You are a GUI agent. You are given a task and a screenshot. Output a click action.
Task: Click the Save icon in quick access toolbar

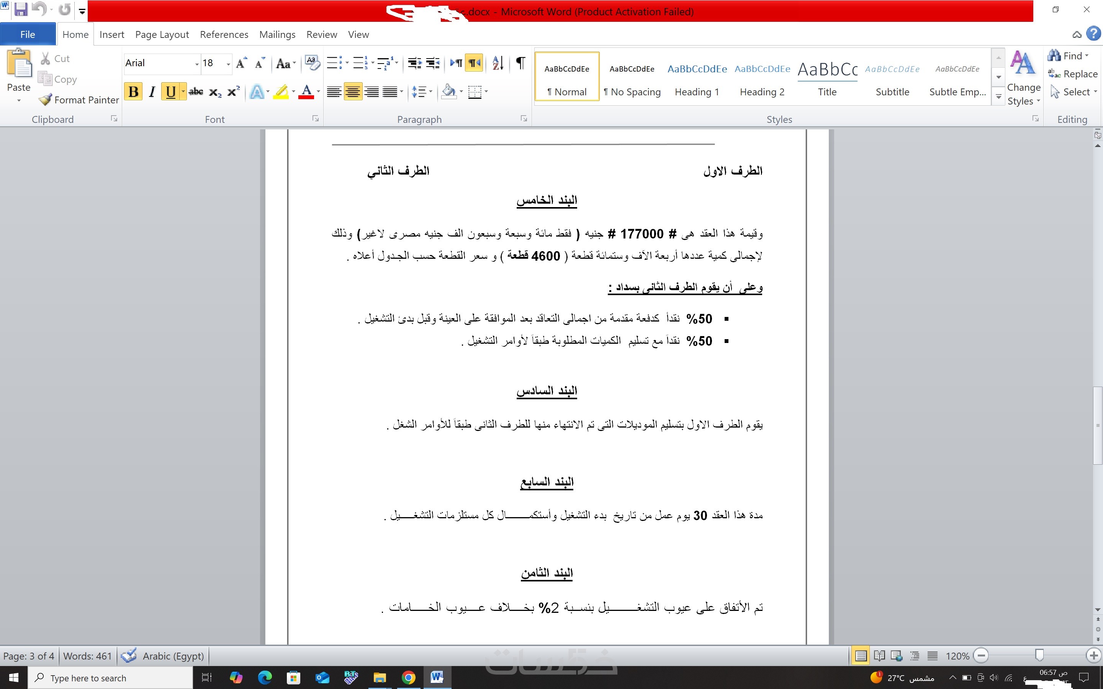click(x=21, y=10)
